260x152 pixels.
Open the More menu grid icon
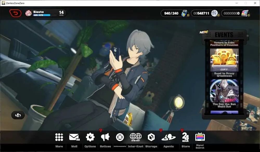pyautogui.click(x=59, y=137)
